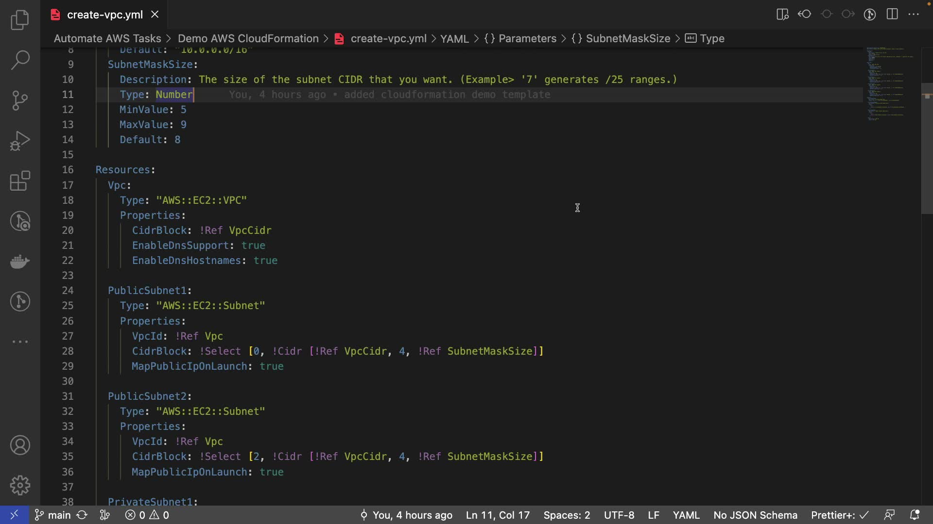Split the editor to the right
This screenshot has width=933, height=524.
click(x=892, y=14)
